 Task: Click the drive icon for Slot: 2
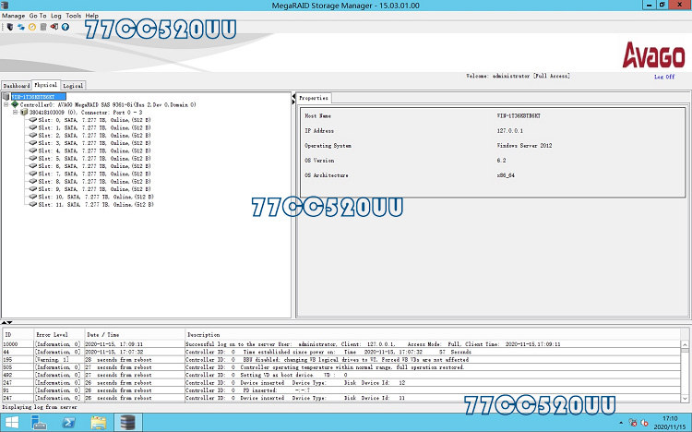point(32,135)
